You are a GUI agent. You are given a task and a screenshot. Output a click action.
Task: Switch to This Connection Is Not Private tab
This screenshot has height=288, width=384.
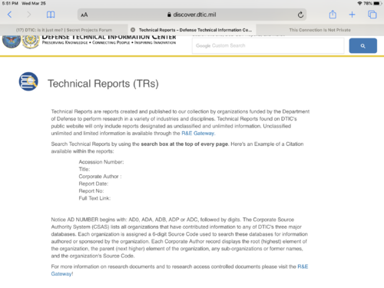pos(320,30)
